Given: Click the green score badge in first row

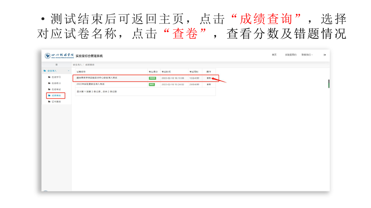Looking at the screenshot, I should tap(152, 78).
